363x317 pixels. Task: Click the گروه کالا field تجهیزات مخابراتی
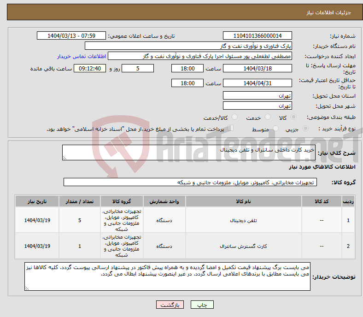pyautogui.click(x=190, y=182)
